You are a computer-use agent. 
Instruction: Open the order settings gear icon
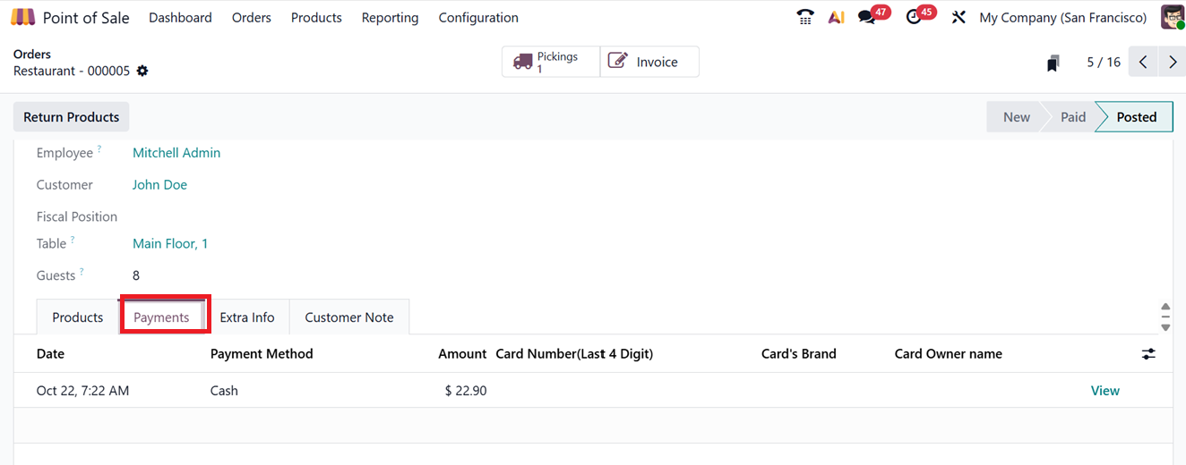pos(142,71)
